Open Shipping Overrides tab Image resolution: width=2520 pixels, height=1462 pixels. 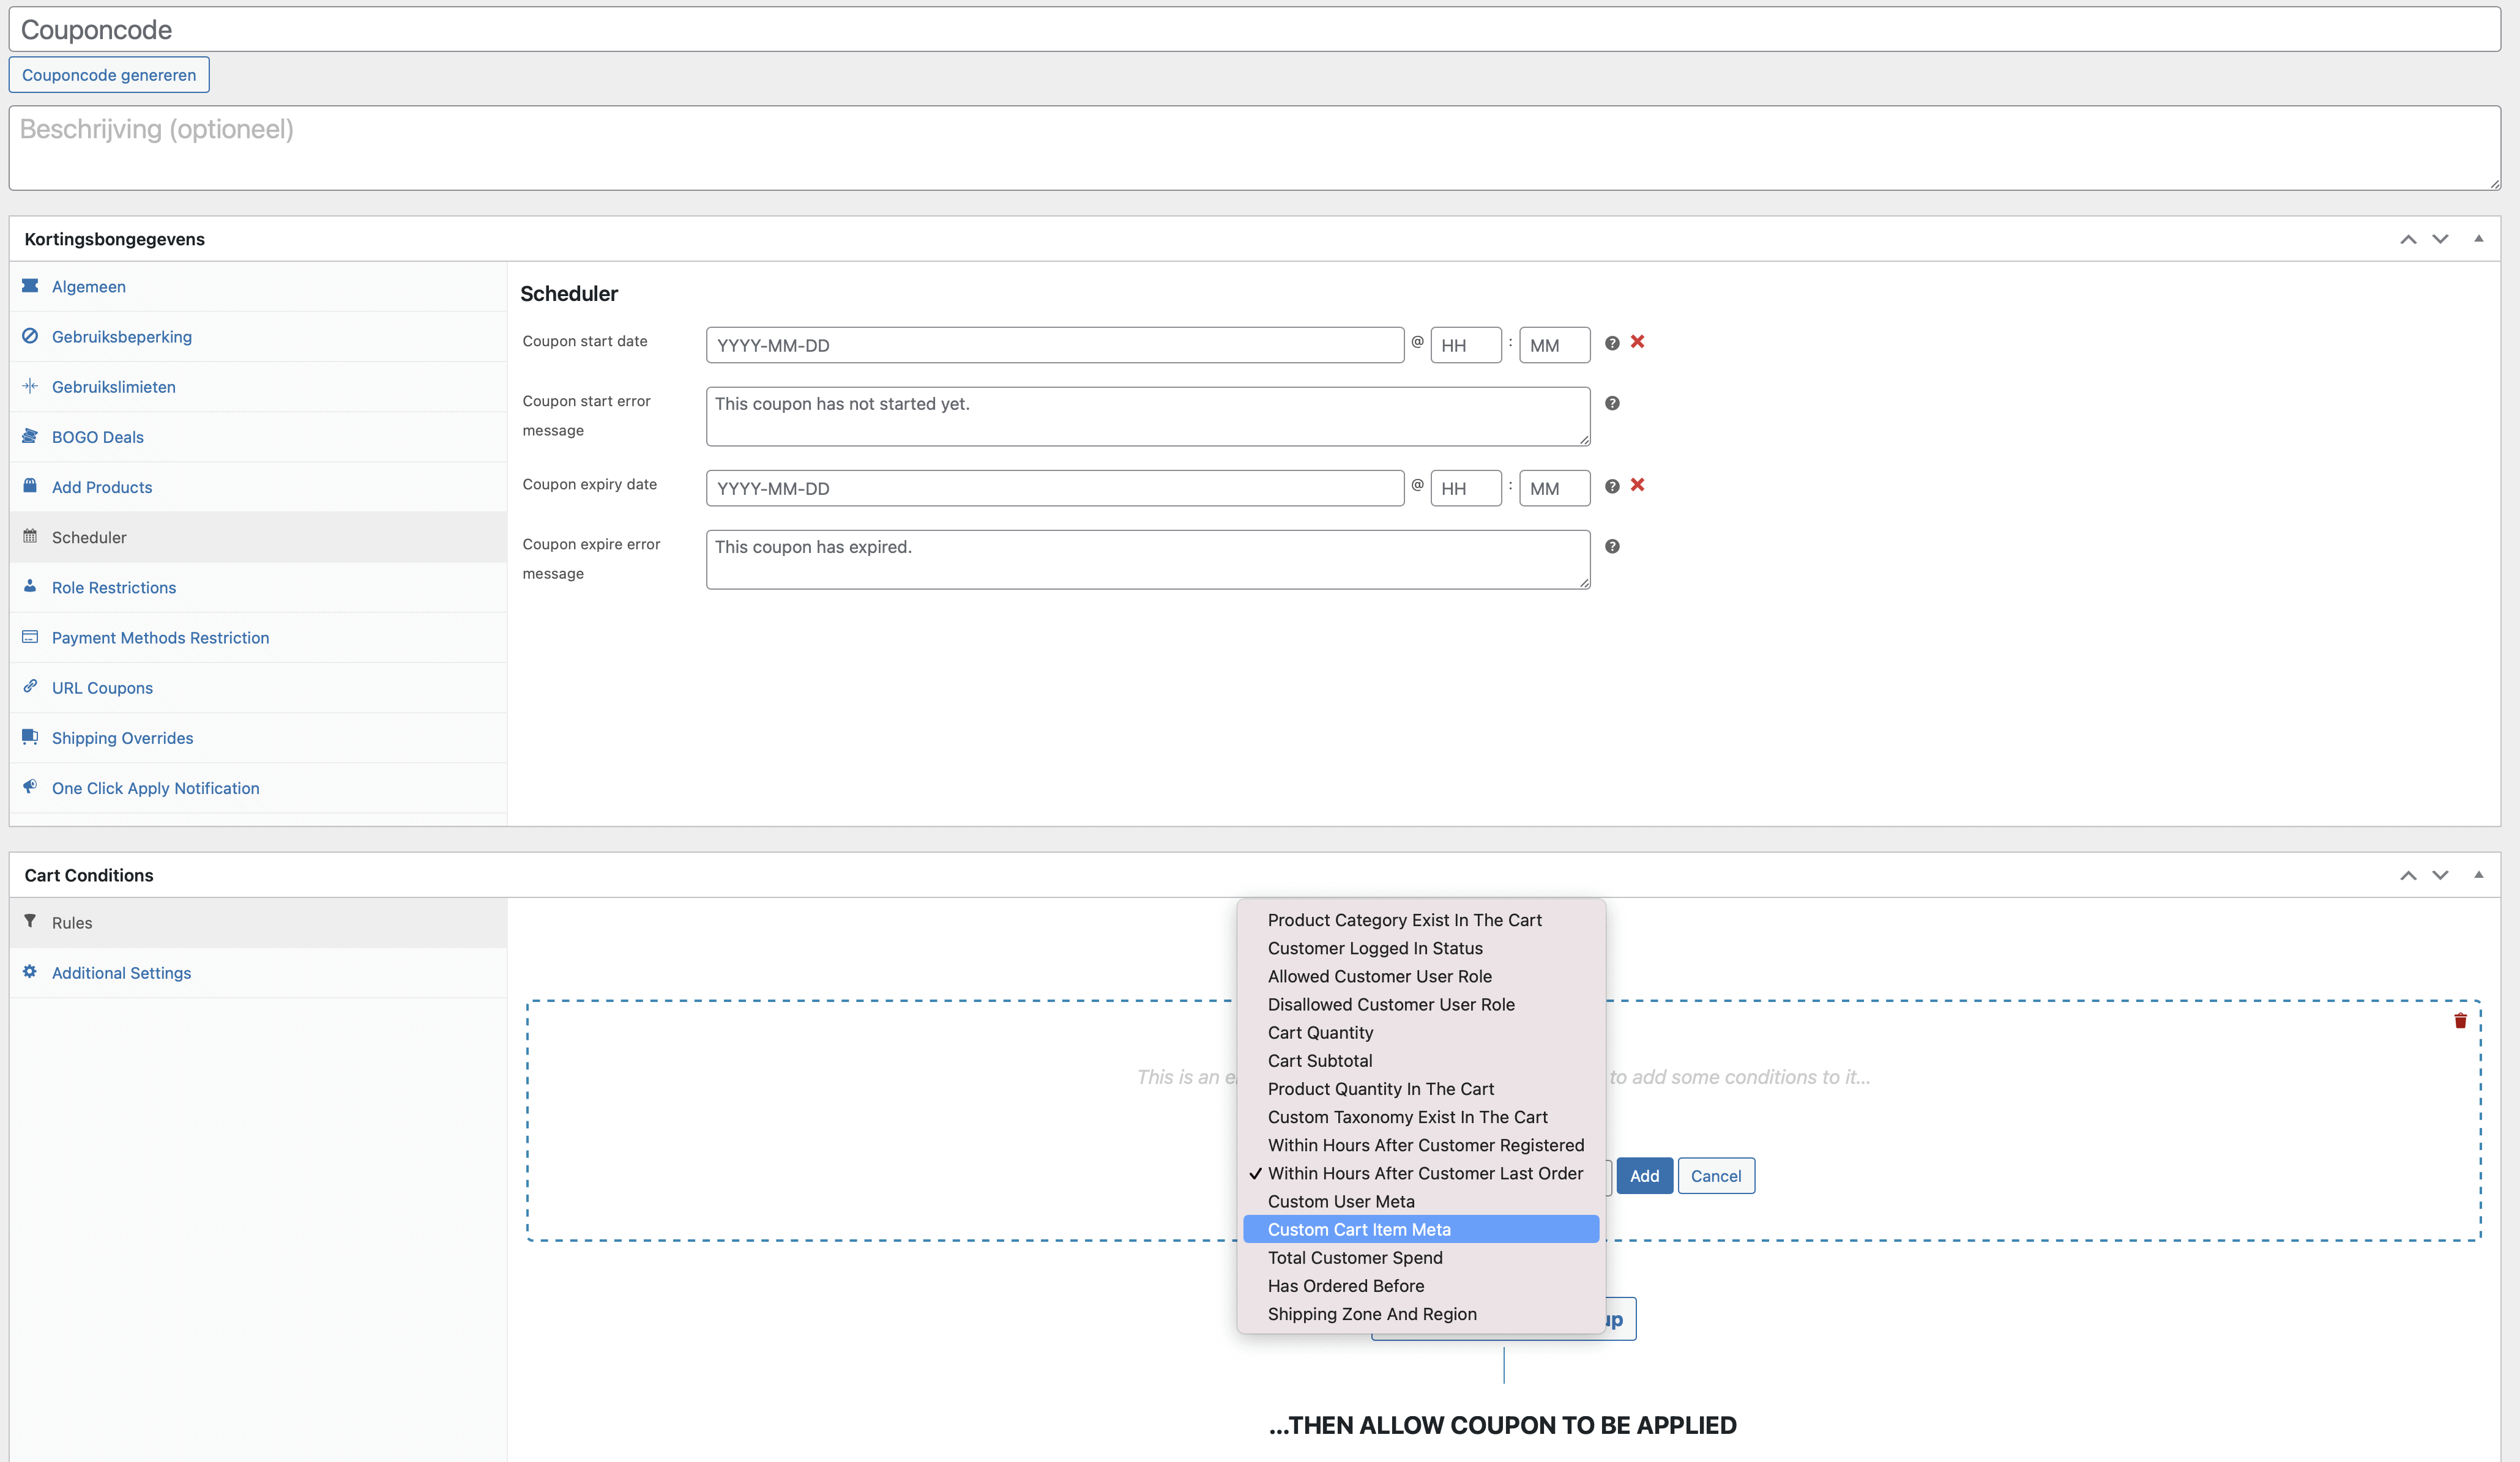[122, 738]
